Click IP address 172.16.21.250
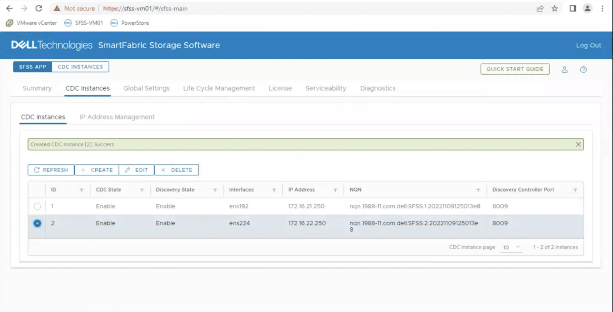Image resolution: width=613 pixels, height=312 pixels. point(306,207)
